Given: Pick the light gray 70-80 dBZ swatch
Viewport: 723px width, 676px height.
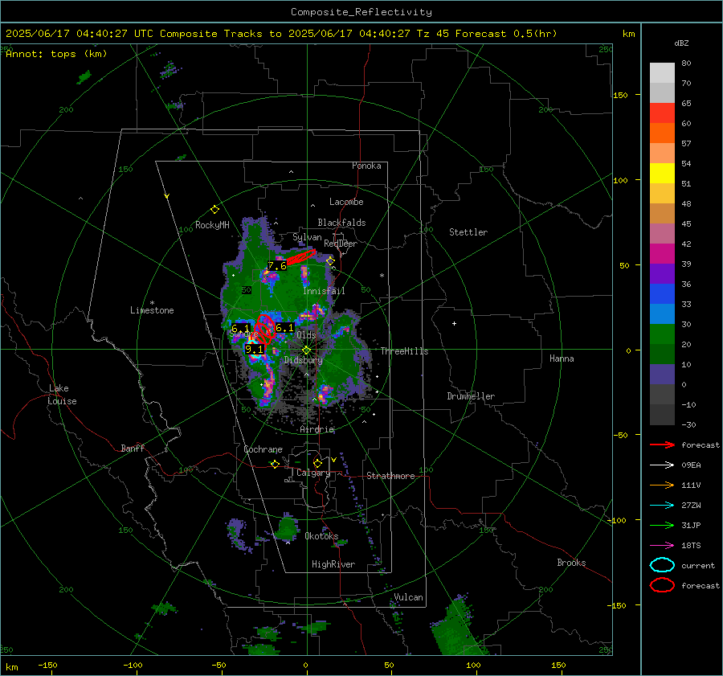Looking at the screenshot, I should [x=662, y=73].
